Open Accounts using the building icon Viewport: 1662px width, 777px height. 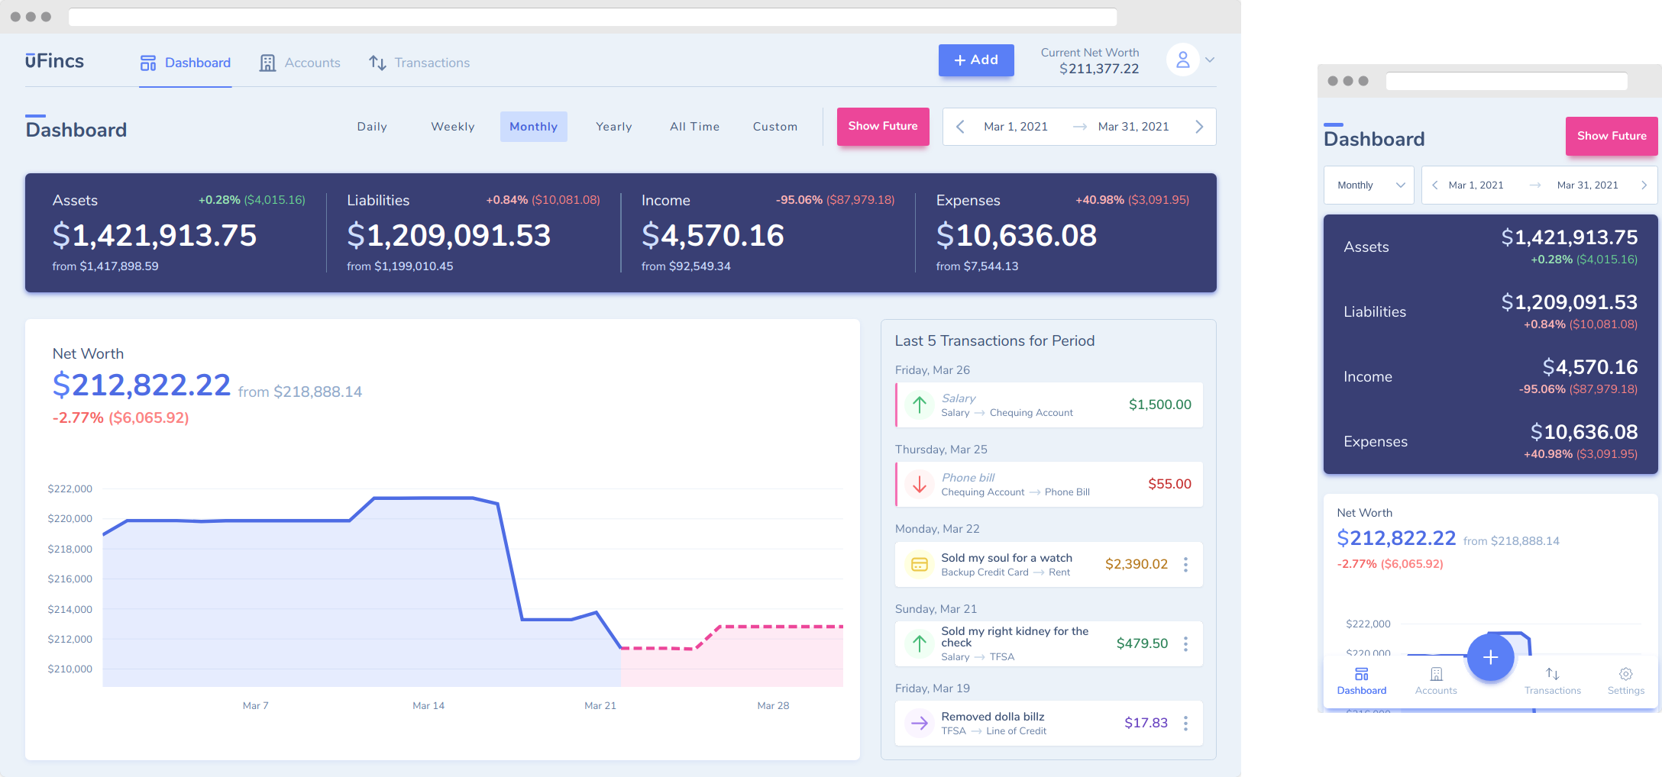pos(267,63)
